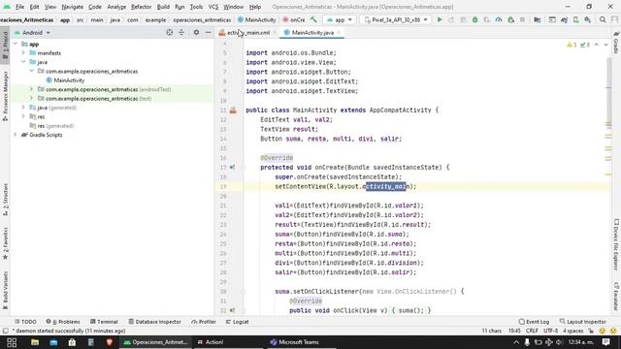Expand the java (generated) folder

pos(23,108)
